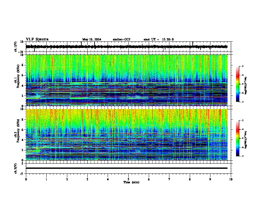Click the ch.3 flat black signal line
260x201 pixels.
(126, 168)
